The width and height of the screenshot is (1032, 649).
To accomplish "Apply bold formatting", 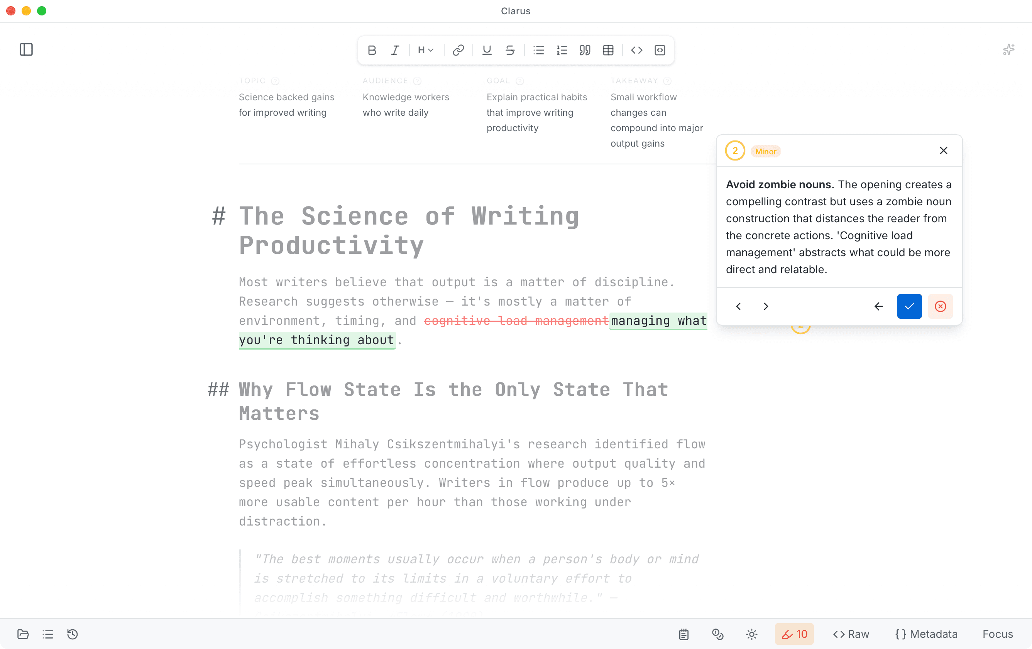I will (372, 50).
